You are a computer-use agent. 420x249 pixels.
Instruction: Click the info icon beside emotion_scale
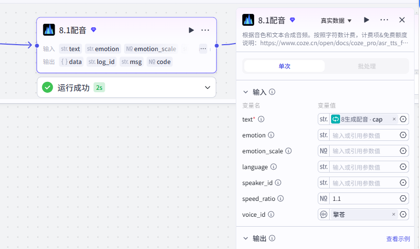[x=288, y=151]
